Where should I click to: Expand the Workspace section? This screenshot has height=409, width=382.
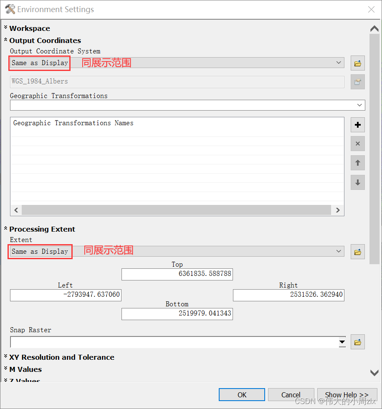pyautogui.click(x=5, y=28)
